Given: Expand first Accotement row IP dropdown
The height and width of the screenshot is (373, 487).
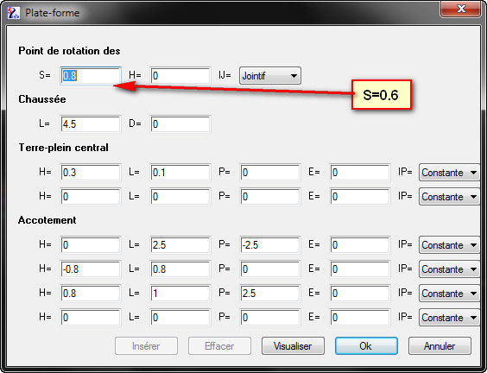Looking at the screenshot, I should coord(449,245).
